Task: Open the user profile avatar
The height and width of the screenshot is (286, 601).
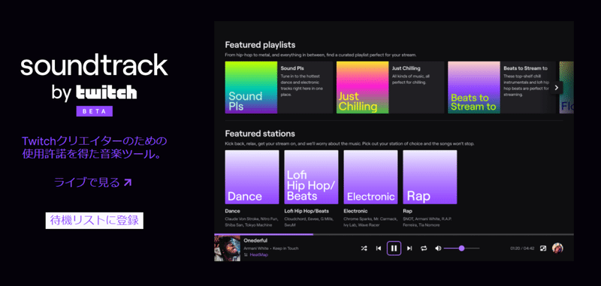Action: coord(557,248)
